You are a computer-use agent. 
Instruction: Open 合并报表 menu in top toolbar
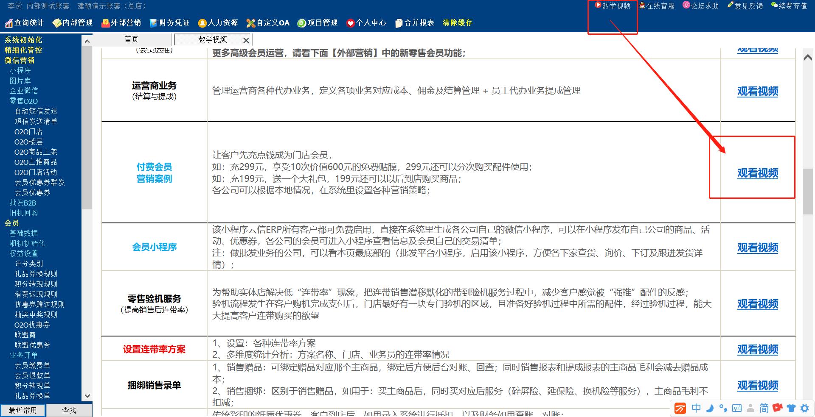(414, 23)
